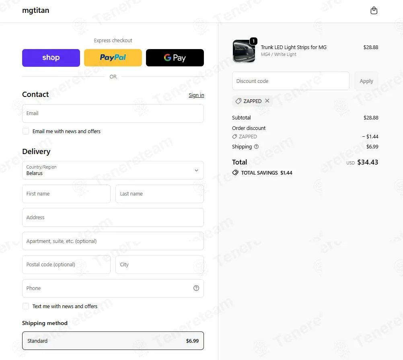403x360 pixels.
Task: Apply the discount code
Action: (x=366, y=81)
